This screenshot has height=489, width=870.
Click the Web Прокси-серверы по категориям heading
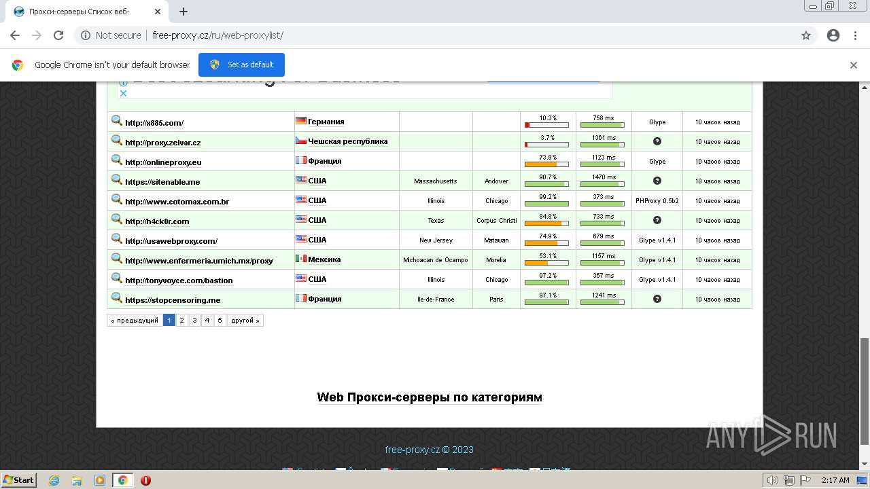(430, 397)
